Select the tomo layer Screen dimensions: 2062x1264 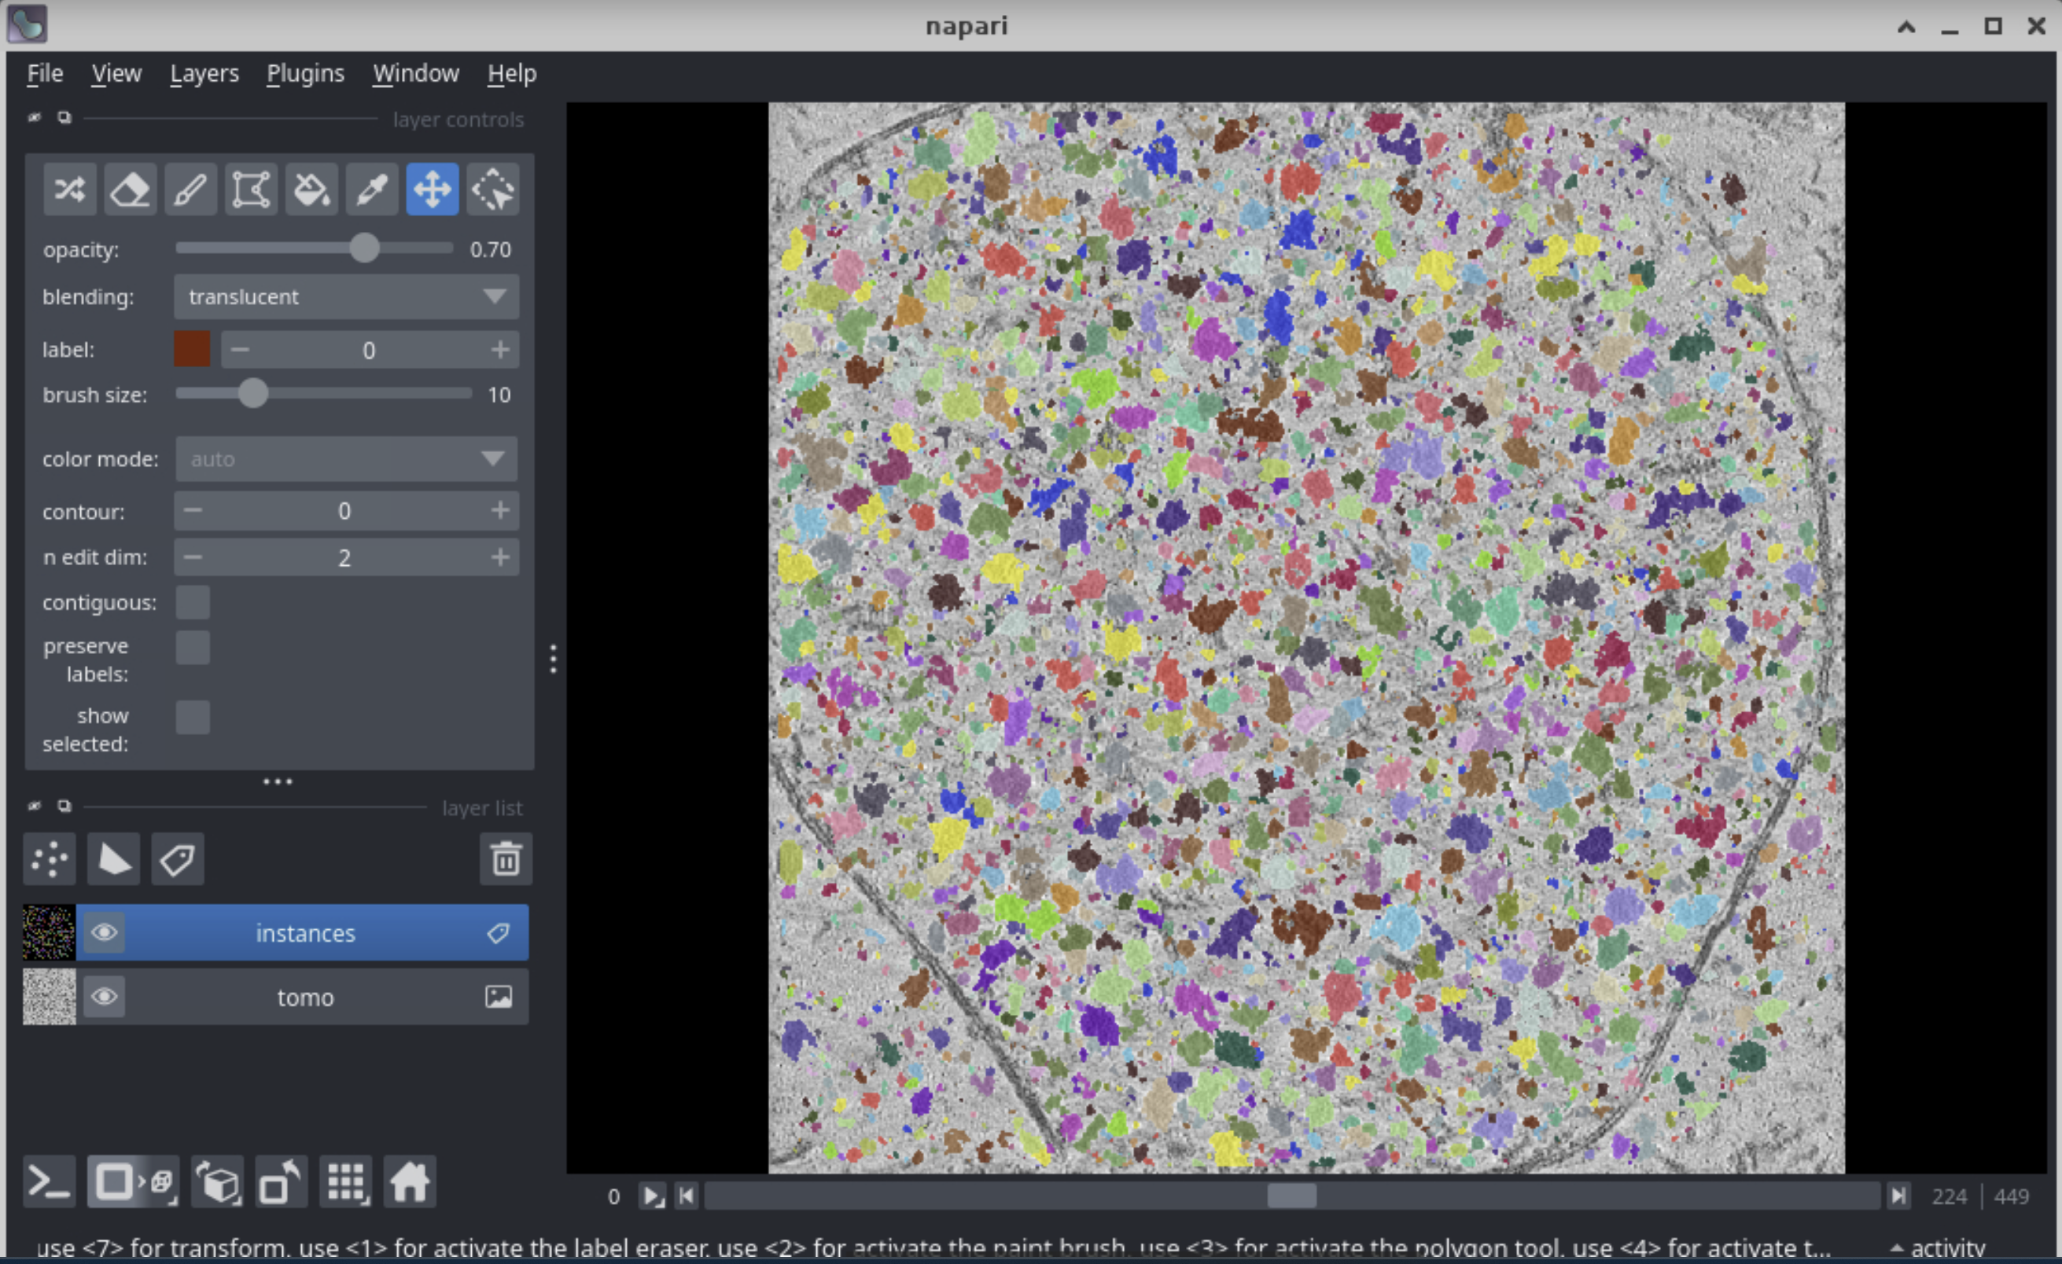[305, 998]
